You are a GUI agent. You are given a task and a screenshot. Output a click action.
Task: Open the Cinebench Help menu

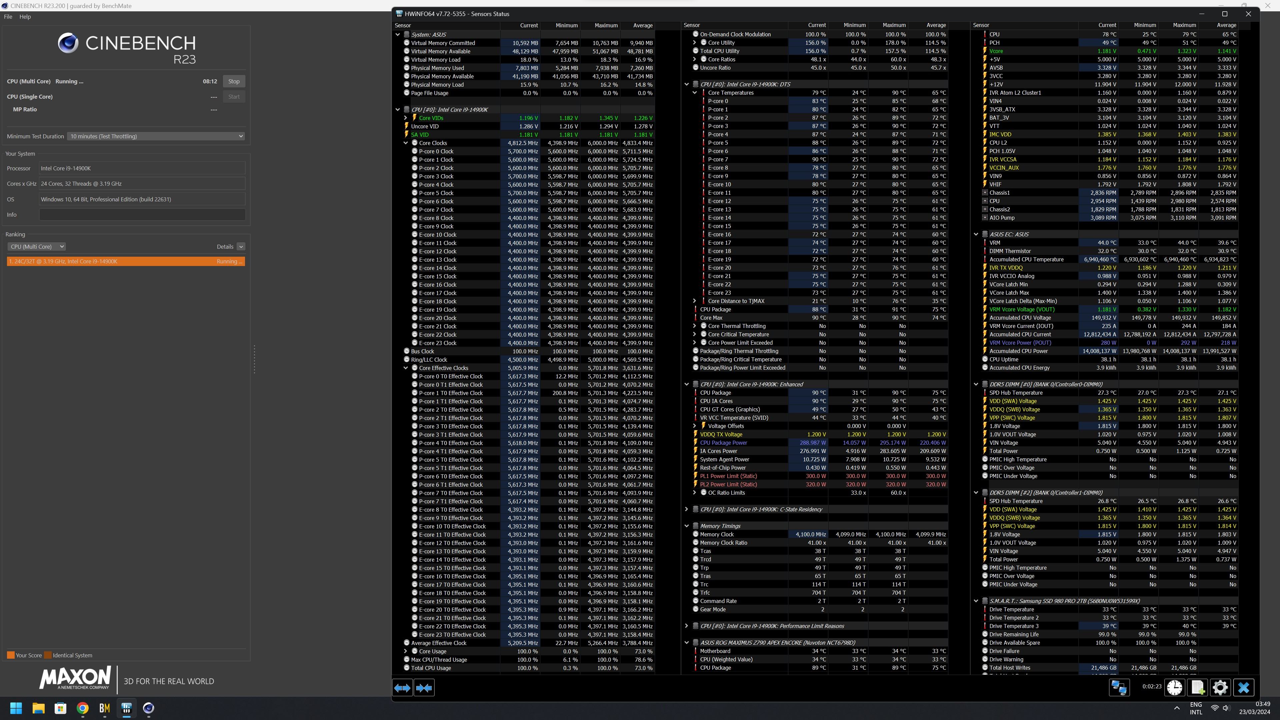tap(25, 16)
